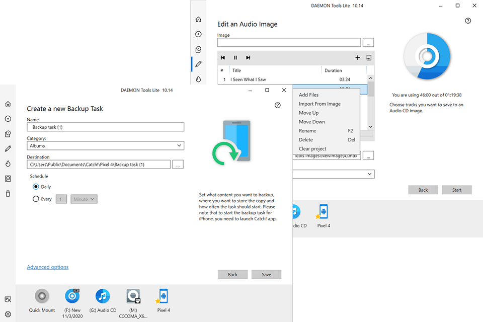
Task: Choose Add Files from context menu
Action: pyautogui.click(x=326, y=95)
